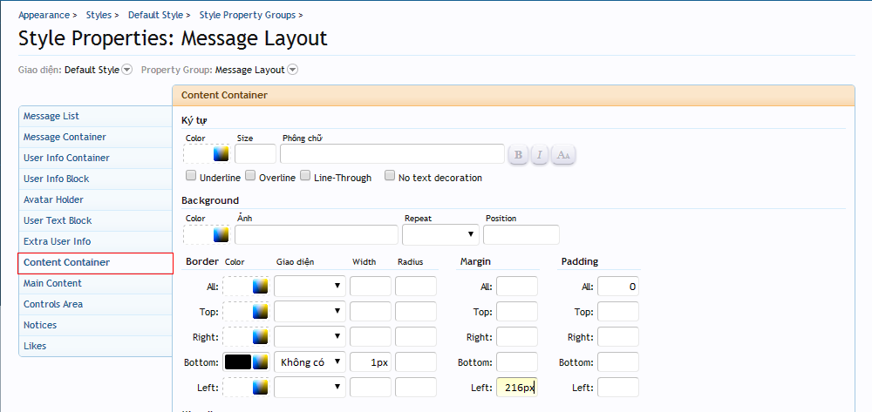Open the background color picker icon

[x=221, y=234]
